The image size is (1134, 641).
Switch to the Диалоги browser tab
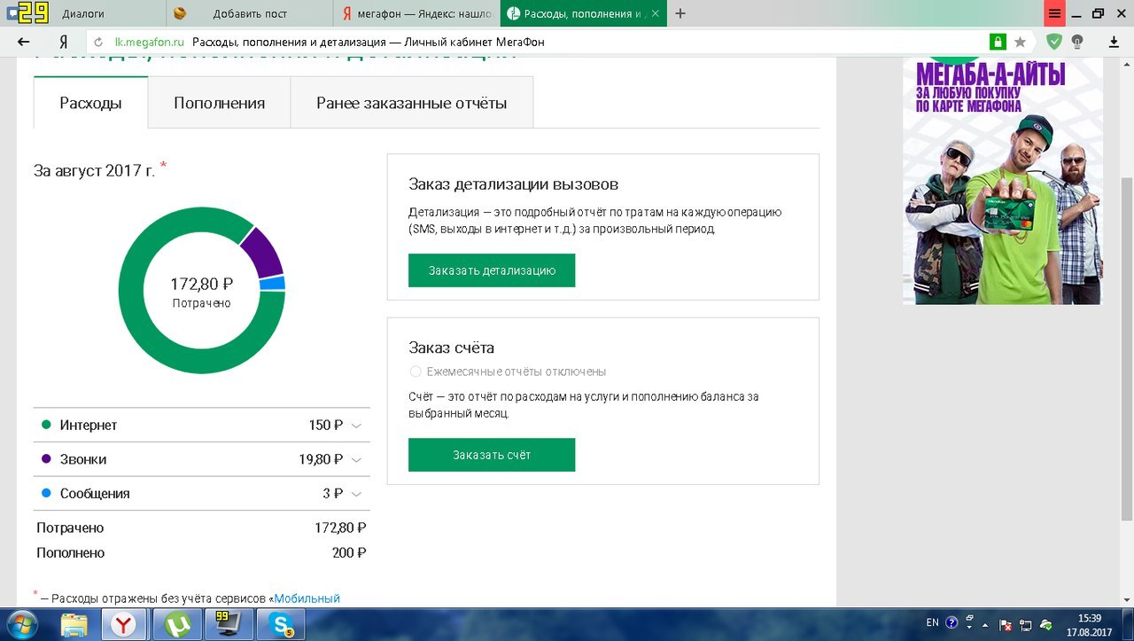pyautogui.click(x=83, y=13)
